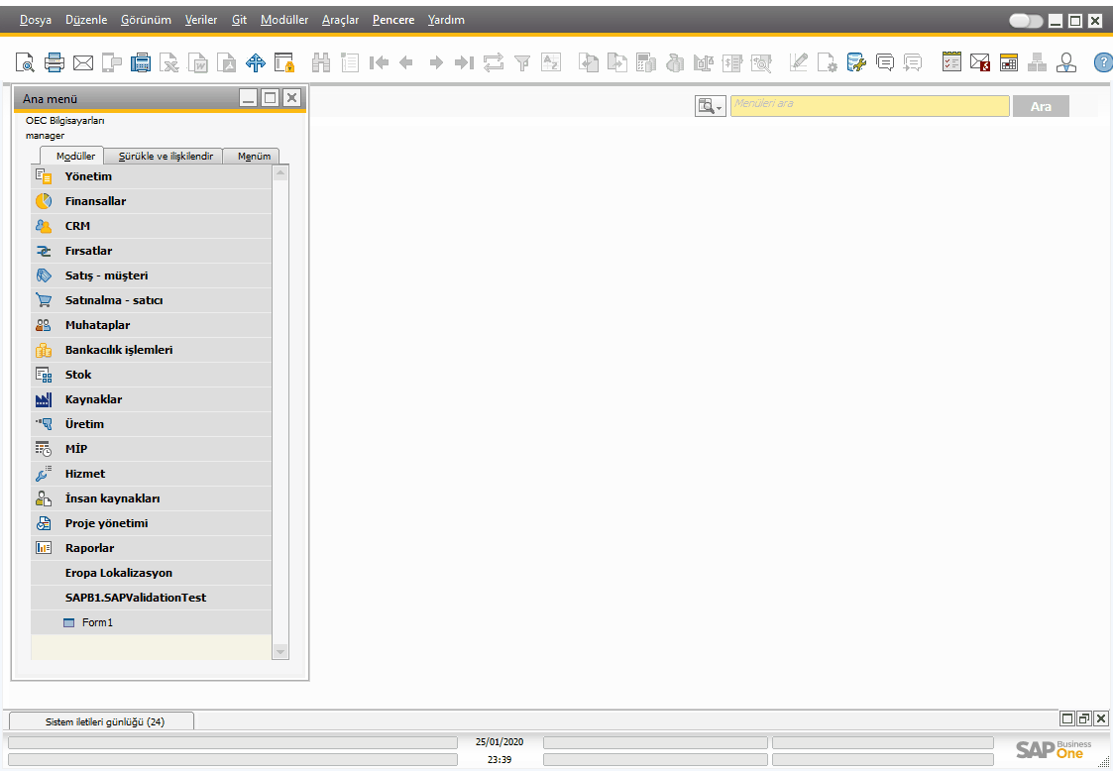Click the A-Z sort table icon

point(551,62)
